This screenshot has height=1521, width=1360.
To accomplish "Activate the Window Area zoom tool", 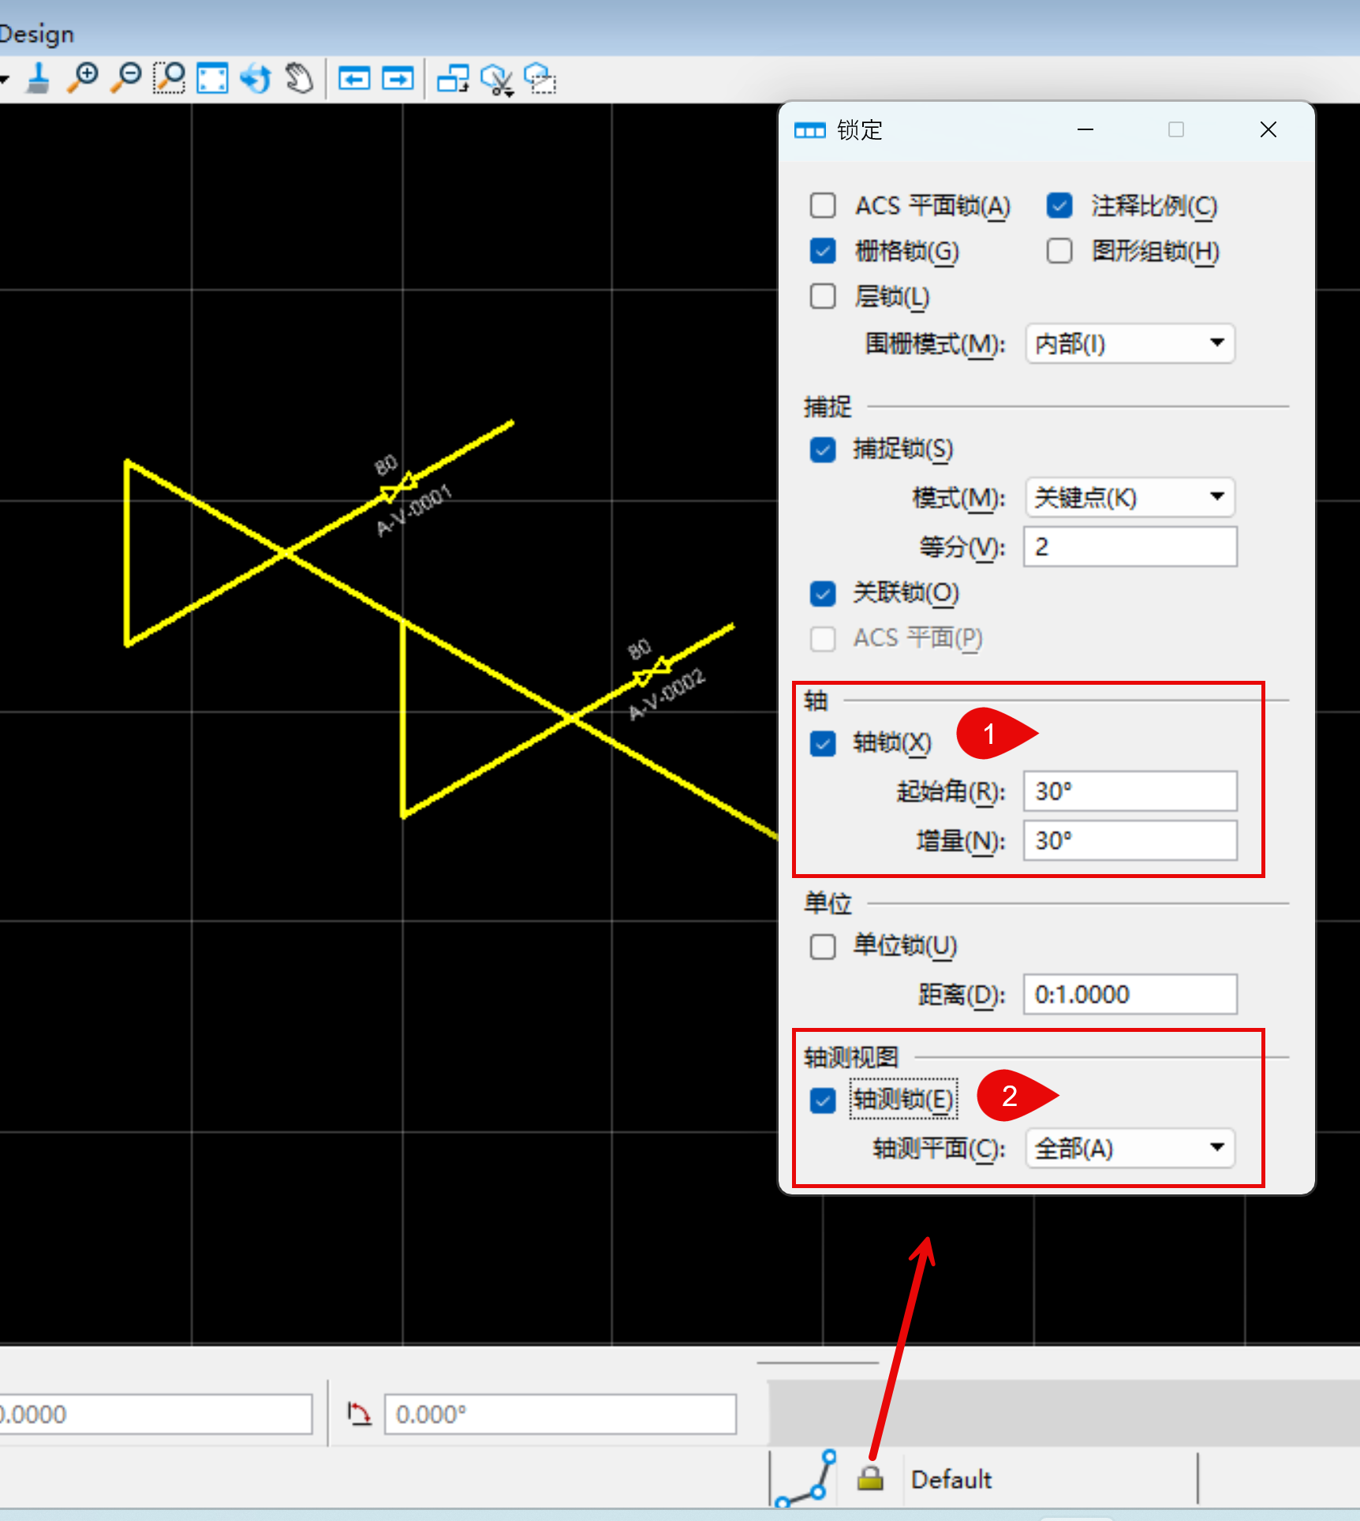I will [169, 79].
